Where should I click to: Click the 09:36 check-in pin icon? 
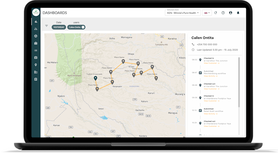point(200,98)
